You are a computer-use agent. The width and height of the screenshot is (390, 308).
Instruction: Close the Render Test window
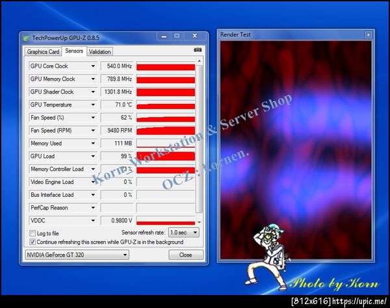368,35
